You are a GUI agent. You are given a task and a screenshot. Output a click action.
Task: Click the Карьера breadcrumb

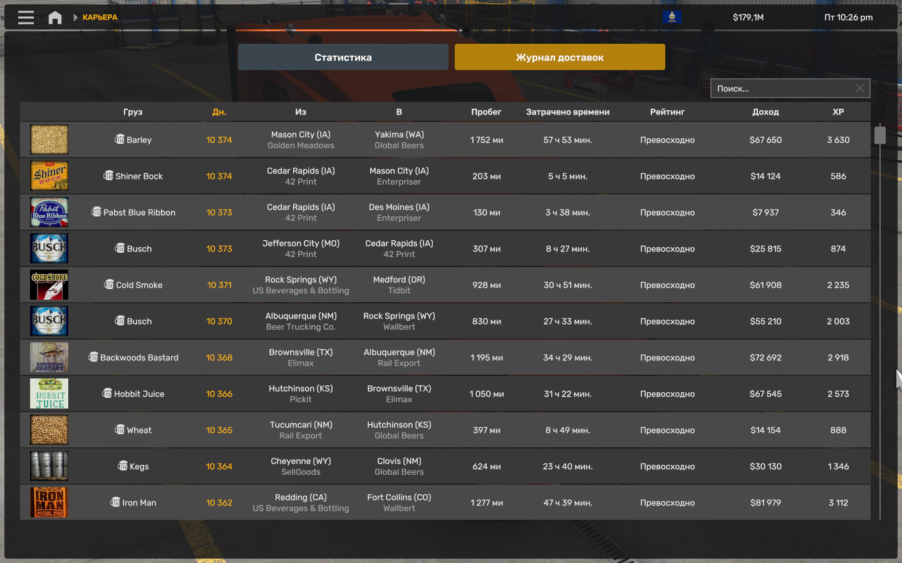tap(100, 18)
